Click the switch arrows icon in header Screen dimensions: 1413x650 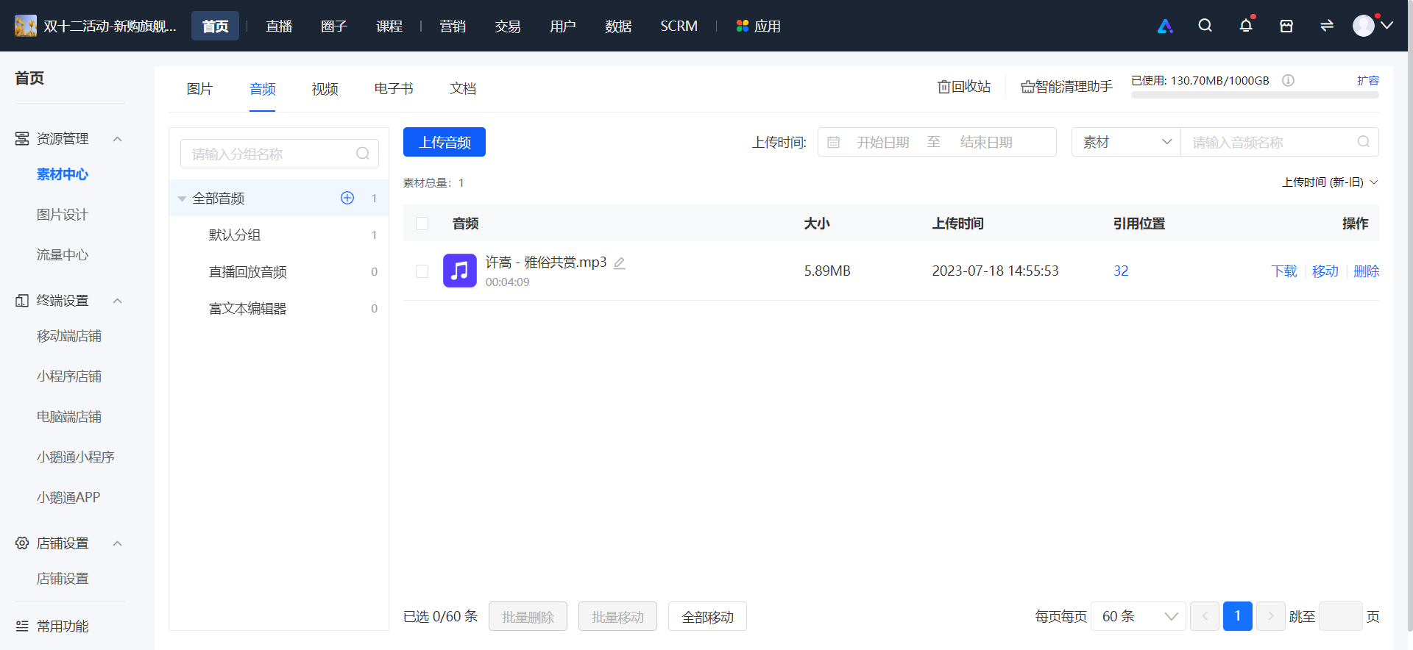coord(1327,26)
